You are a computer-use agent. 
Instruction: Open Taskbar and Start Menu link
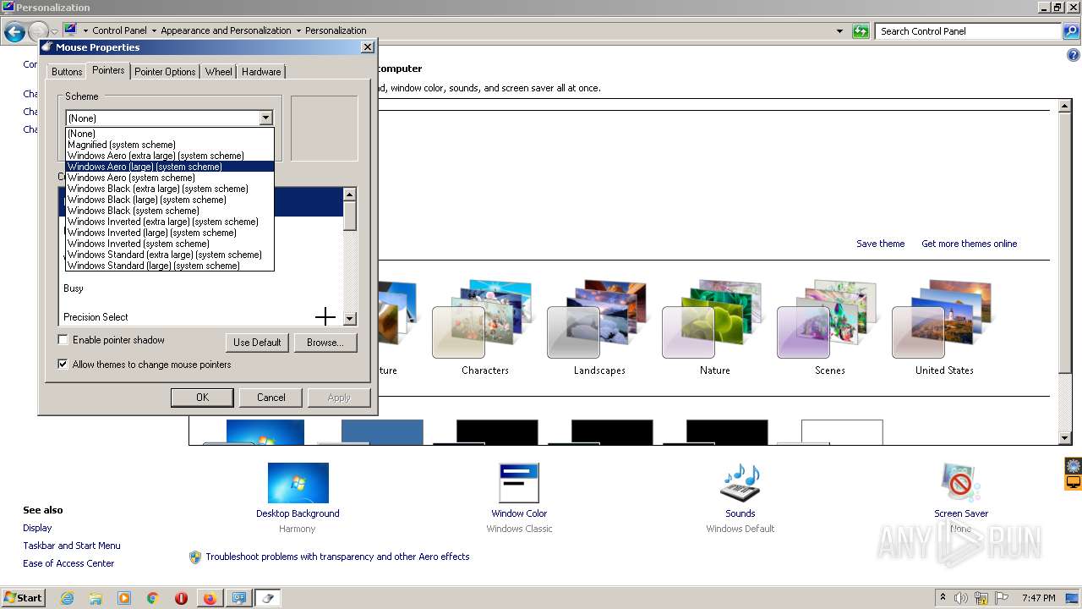pos(72,546)
